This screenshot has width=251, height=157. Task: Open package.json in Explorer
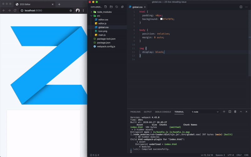pos(104,43)
